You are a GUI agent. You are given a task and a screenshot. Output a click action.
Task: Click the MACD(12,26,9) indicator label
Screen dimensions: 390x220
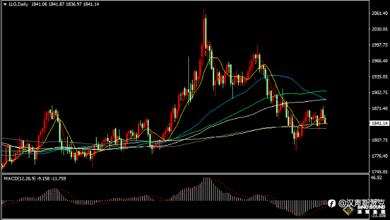click(20, 179)
